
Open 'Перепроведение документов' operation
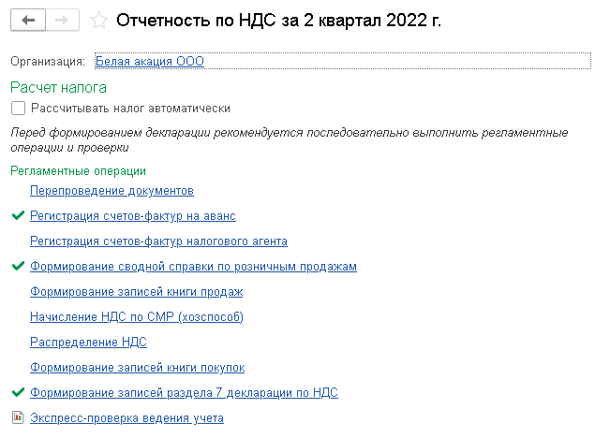point(112,191)
